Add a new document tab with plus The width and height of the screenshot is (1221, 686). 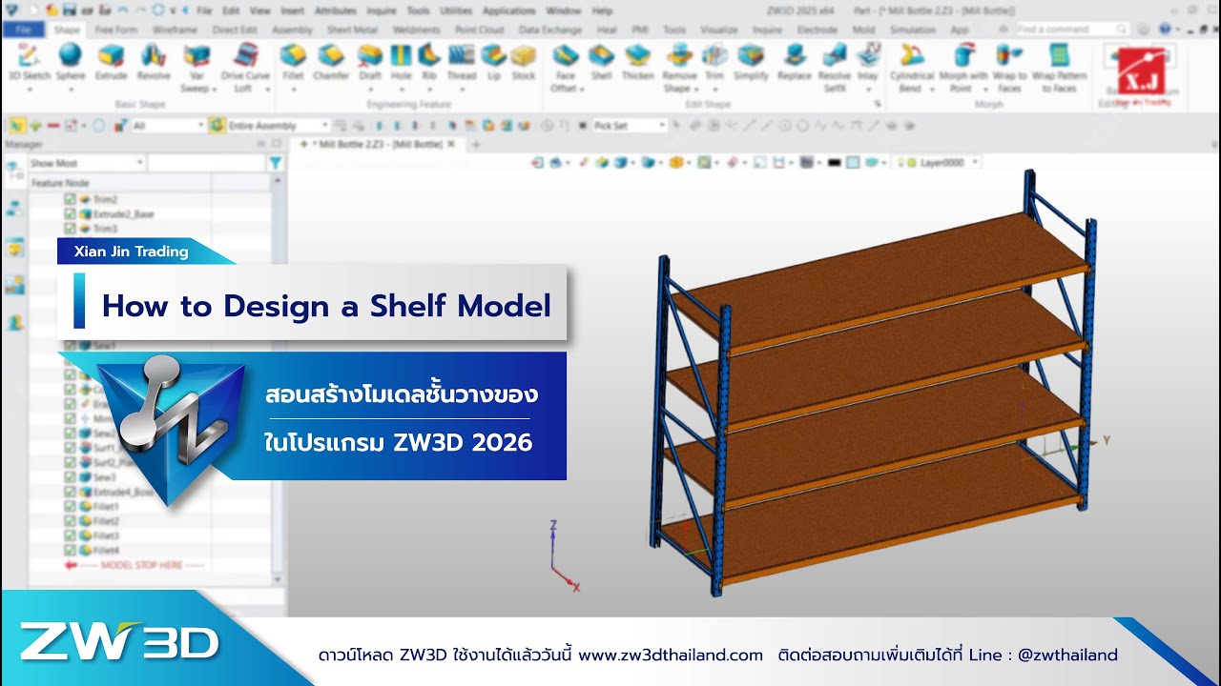[x=476, y=145]
